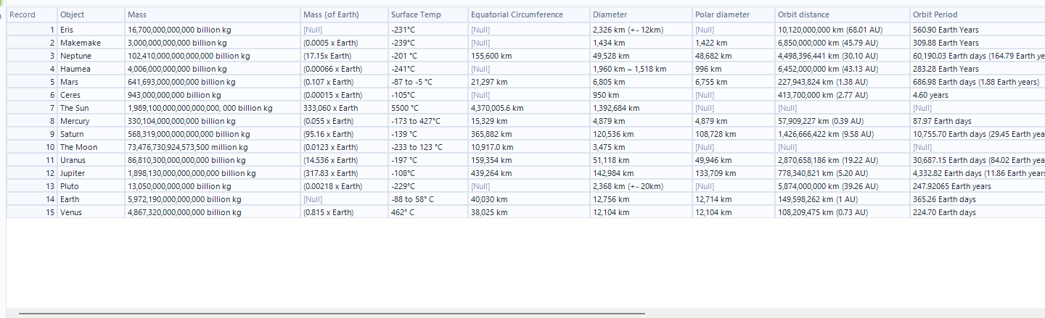Click record number 15 cell
This screenshot has width=1045, height=318.
pyautogui.click(x=32, y=212)
